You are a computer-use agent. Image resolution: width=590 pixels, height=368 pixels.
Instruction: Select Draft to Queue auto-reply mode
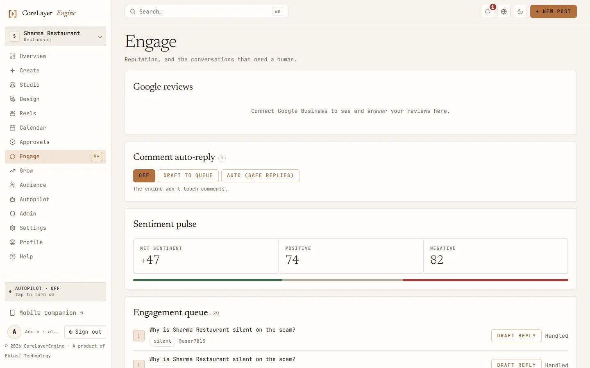pyautogui.click(x=188, y=175)
